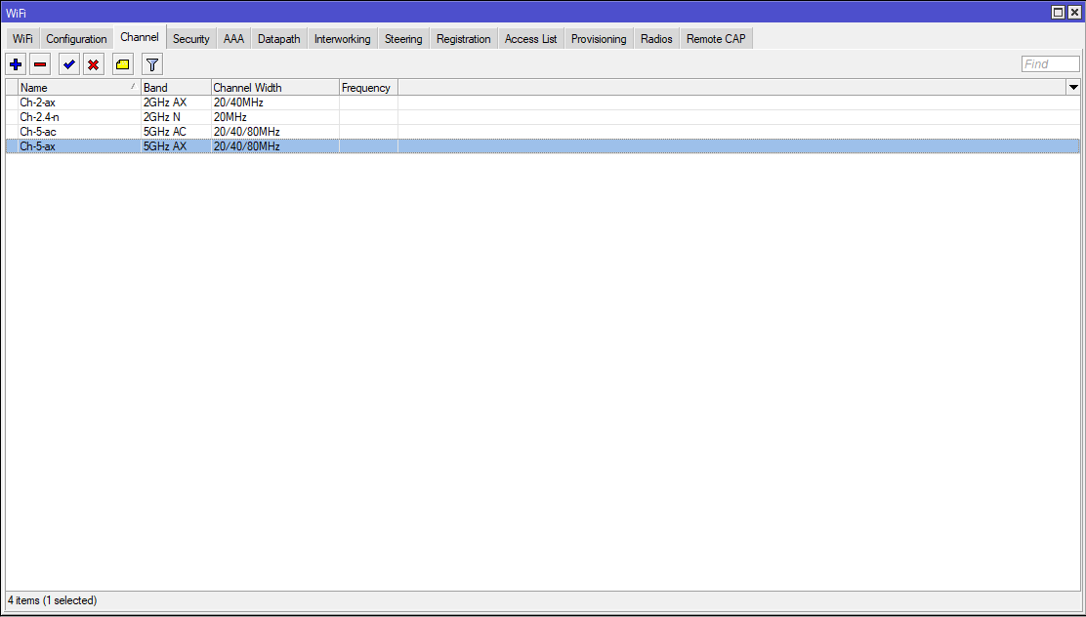Sort by the Band column header
Image resolution: width=1086 pixels, height=617 pixels.
[176, 88]
